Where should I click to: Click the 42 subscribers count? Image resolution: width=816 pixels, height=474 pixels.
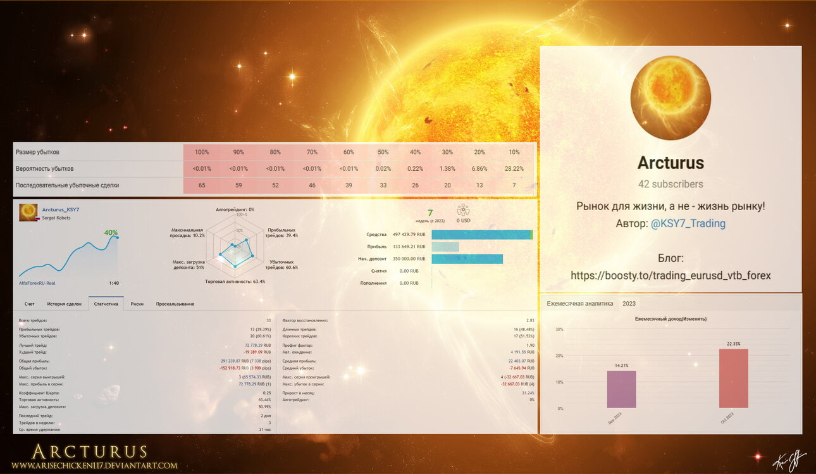tap(671, 184)
